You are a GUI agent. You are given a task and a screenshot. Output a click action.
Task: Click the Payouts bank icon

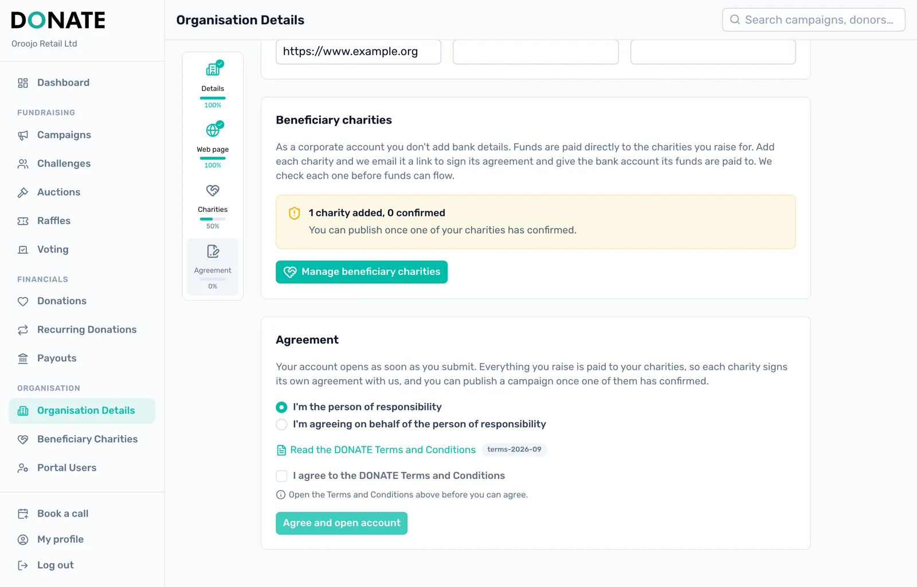(x=23, y=358)
